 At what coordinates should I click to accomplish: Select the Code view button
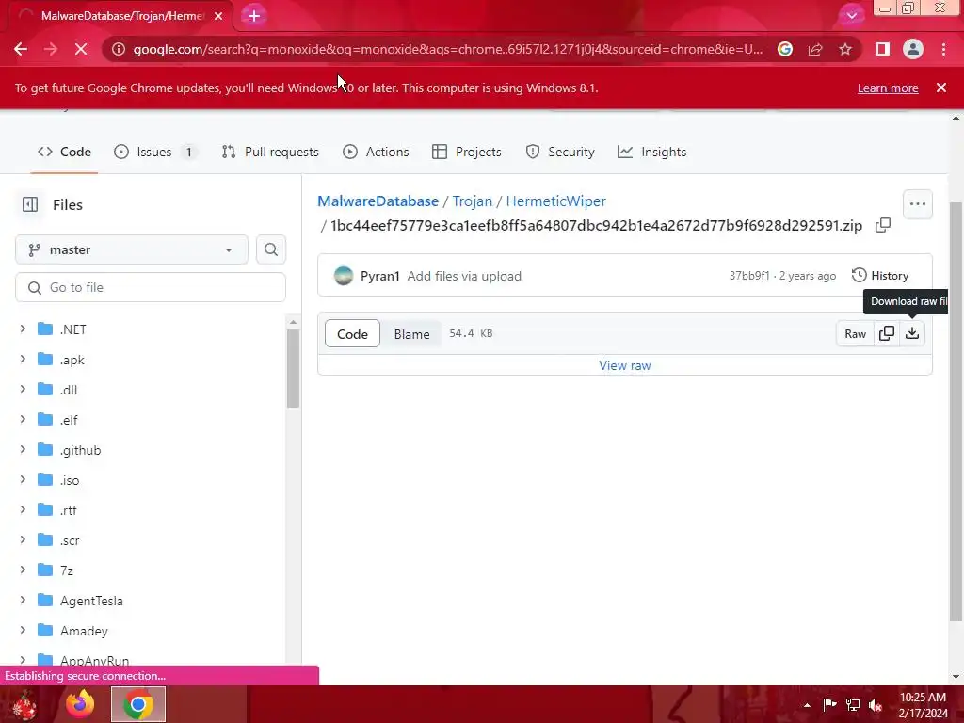tap(352, 334)
